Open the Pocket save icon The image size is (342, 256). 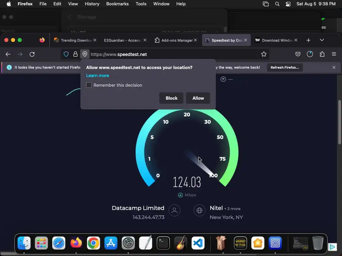(x=298, y=54)
